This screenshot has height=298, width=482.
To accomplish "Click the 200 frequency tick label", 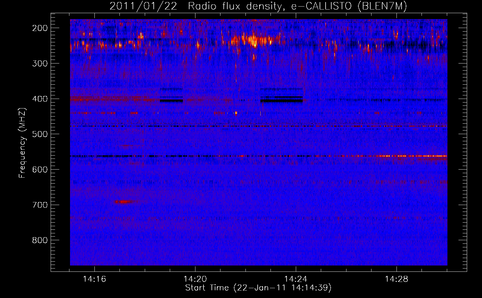I will 40,28.
